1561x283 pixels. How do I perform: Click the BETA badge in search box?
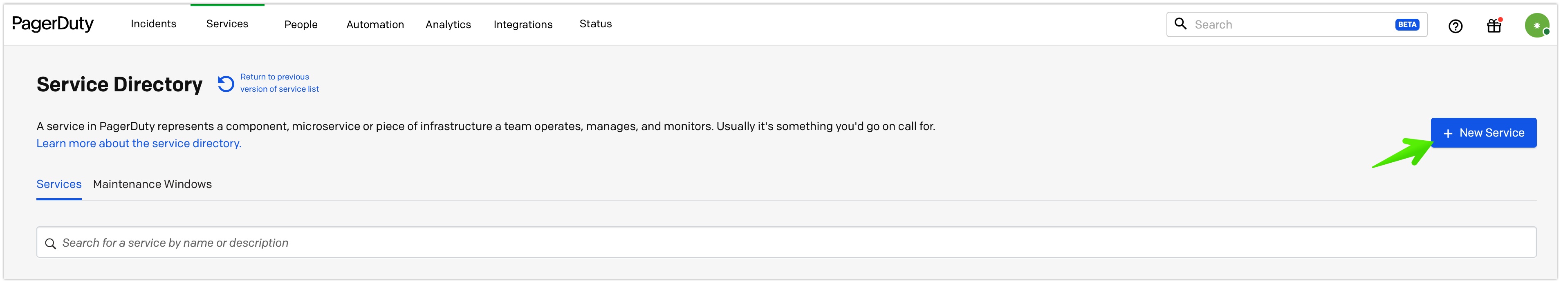tap(1406, 25)
